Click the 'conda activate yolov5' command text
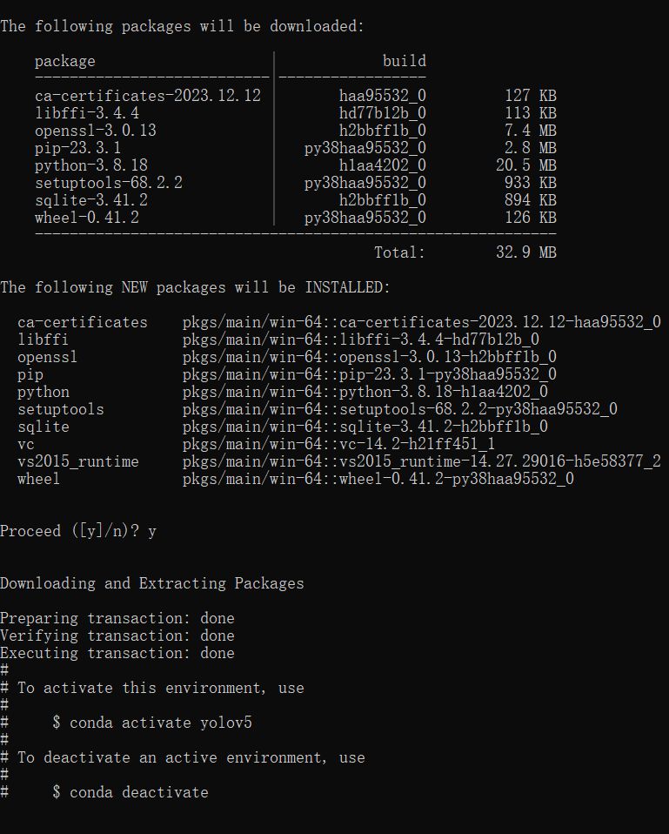669x834 pixels. click(160, 723)
